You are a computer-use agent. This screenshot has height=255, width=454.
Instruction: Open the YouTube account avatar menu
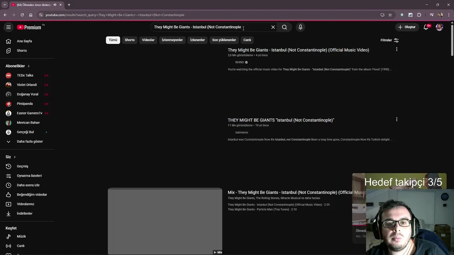tap(439, 27)
